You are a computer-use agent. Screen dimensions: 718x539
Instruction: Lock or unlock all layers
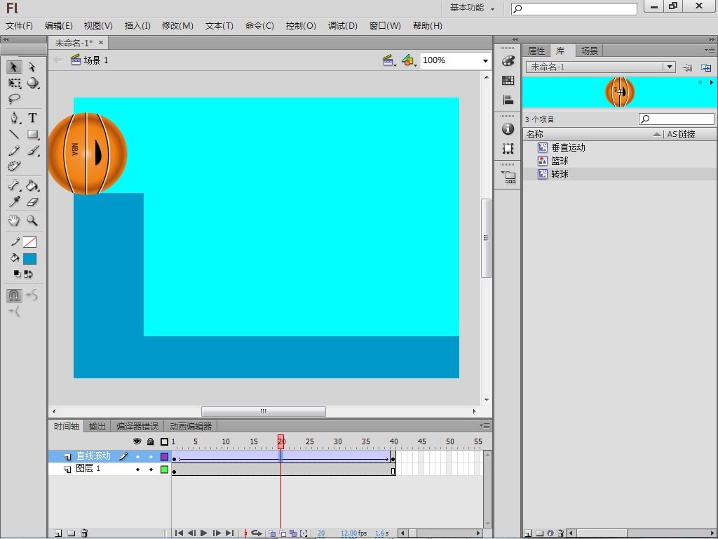click(151, 441)
